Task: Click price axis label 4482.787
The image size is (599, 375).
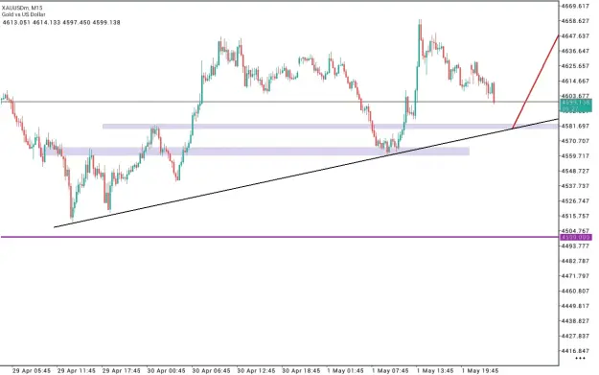Action: (x=576, y=261)
